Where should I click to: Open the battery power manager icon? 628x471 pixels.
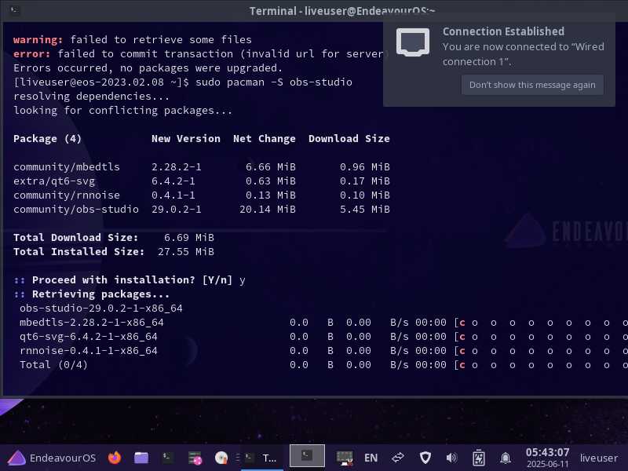(479, 458)
